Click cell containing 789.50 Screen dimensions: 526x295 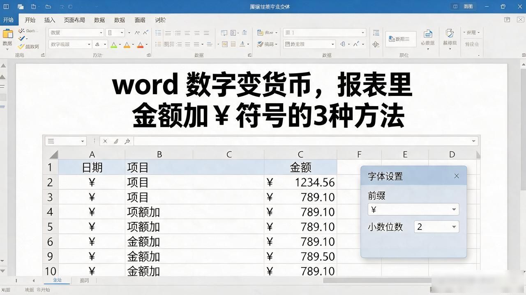(300, 256)
